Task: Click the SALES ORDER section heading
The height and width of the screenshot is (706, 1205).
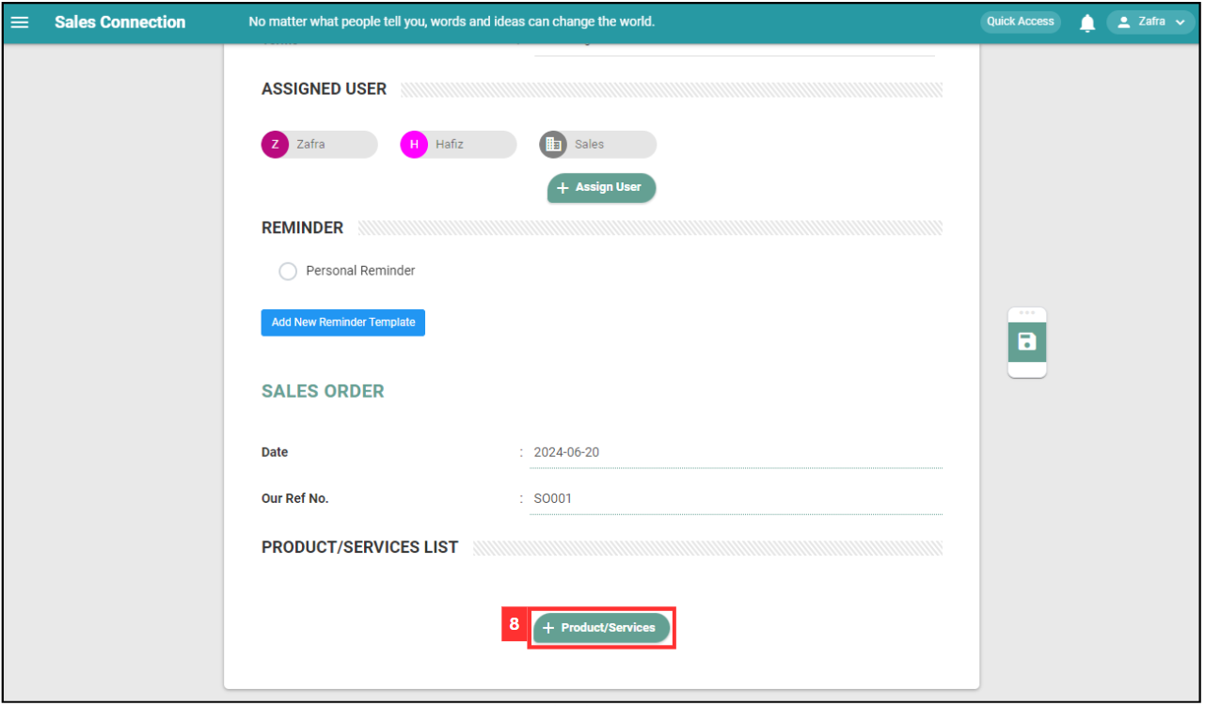Action: click(x=323, y=391)
